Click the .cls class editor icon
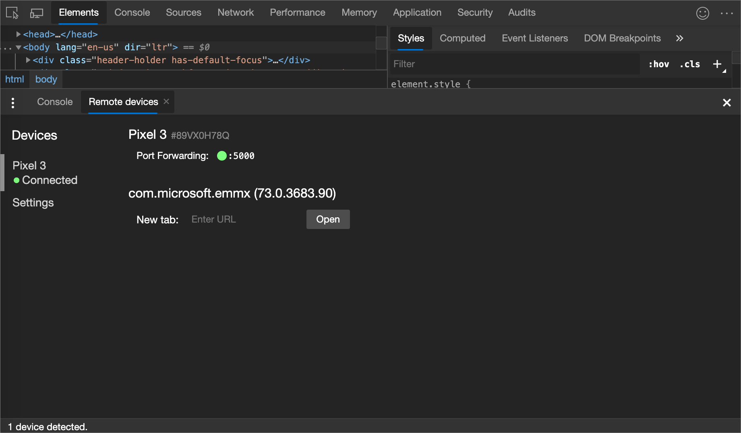Screen dimensions: 741x433 coord(689,64)
